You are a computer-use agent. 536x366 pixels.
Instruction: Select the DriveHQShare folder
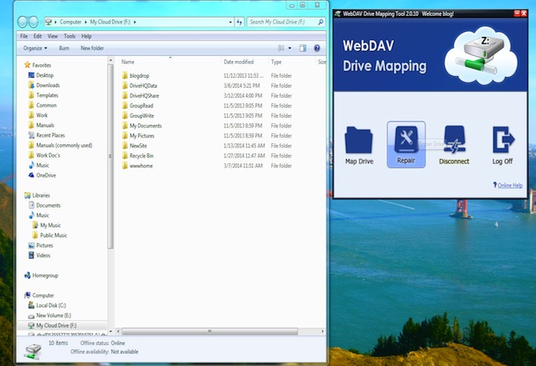coord(144,95)
